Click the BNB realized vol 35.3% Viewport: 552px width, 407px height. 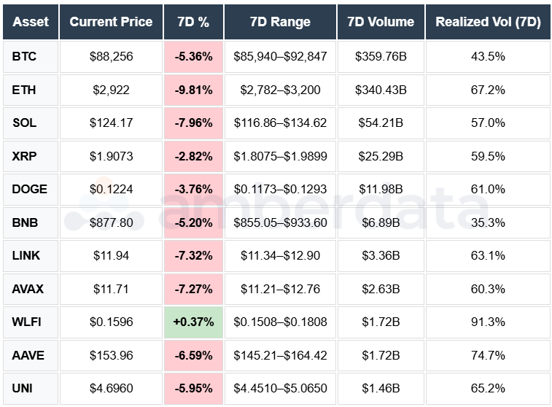click(x=488, y=222)
